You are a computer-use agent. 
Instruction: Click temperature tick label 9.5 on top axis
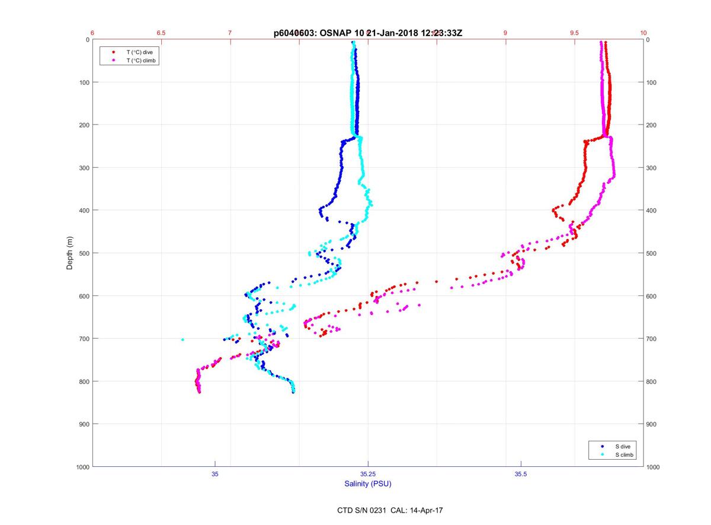point(574,33)
